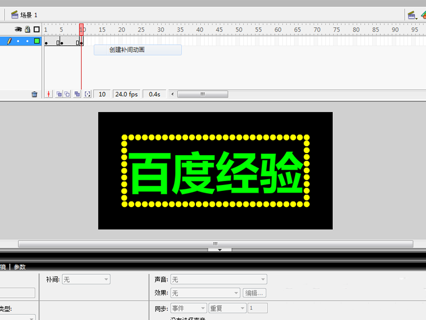Open the 同步 事件 dropdown
The height and width of the screenshot is (320, 426).
(x=189, y=308)
